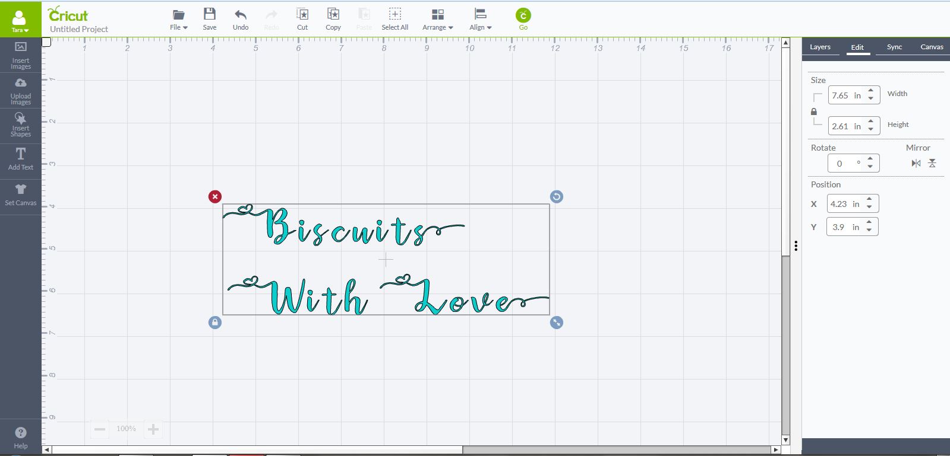950x456 pixels.
Task: Click the 100% zoom level
Action: tap(126, 429)
